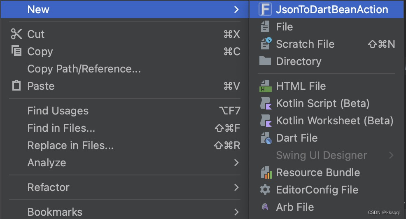406x219 pixels.
Task: Click the Cut scissors icon
Action: point(16,34)
